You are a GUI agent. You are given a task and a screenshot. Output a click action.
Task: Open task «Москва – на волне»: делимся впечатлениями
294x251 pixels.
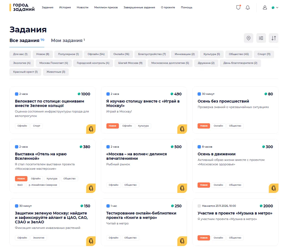pyautogui.click(x=137, y=156)
